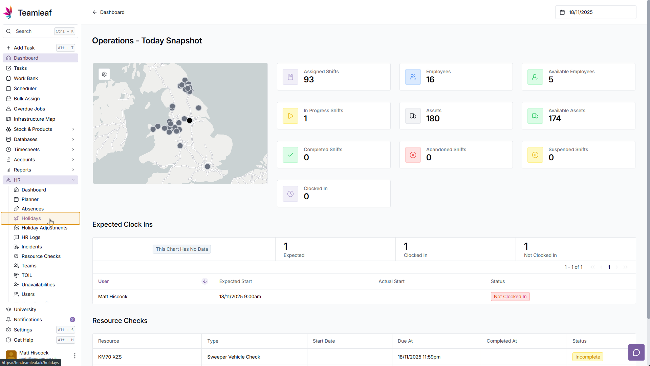Click the Add Task button

click(x=24, y=48)
